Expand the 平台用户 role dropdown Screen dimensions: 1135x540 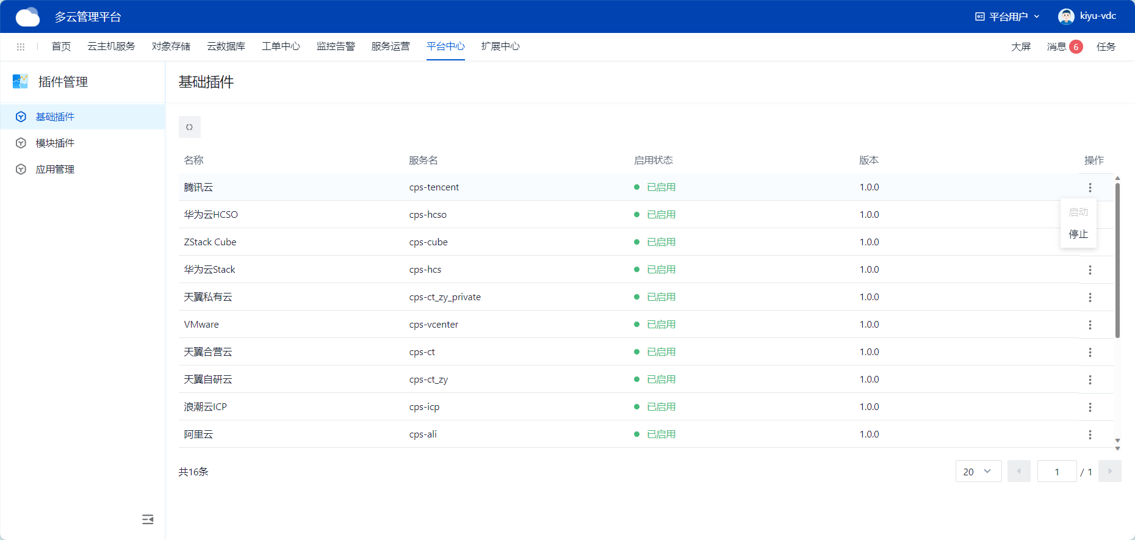tap(1007, 16)
